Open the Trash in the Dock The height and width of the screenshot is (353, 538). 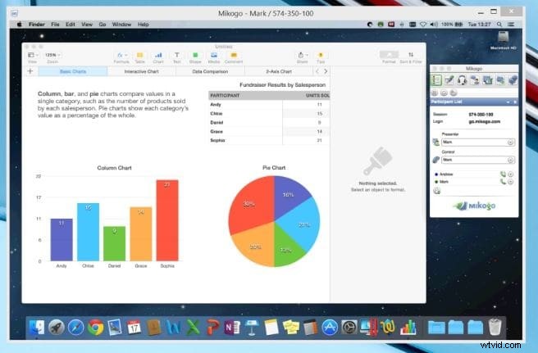pyautogui.click(x=495, y=327)
